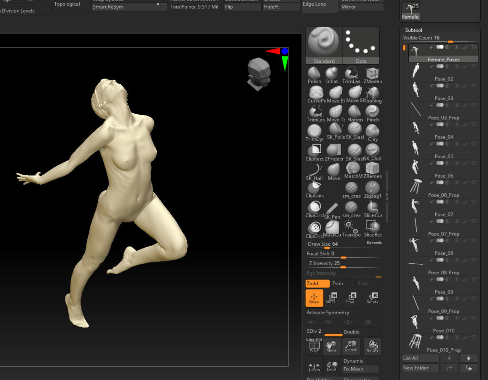Click the Zoom3D navigation icon
Viewport: 488px width, 380px height.
(x=351, y=346)
